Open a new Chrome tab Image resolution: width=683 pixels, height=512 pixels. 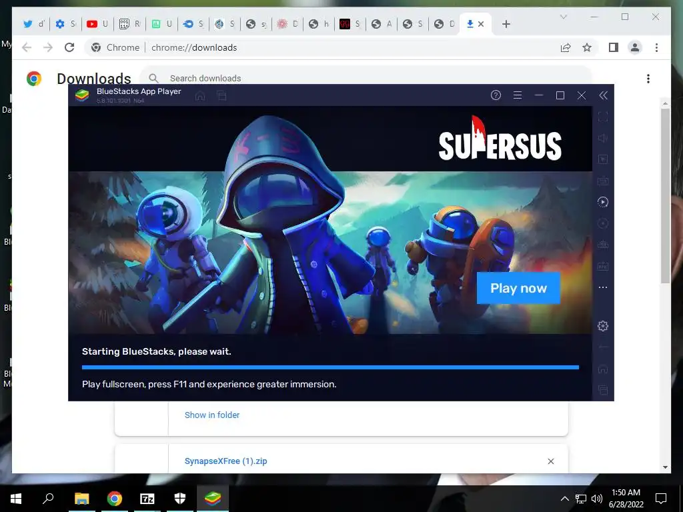(x=506, y=24)
